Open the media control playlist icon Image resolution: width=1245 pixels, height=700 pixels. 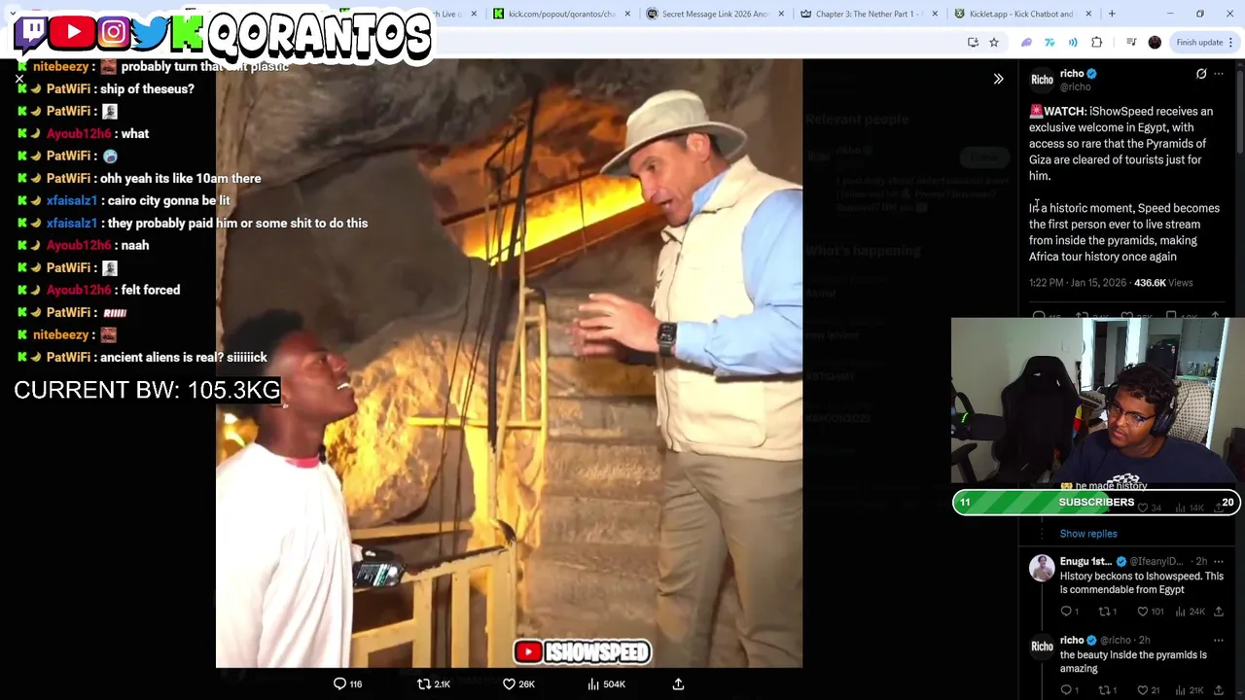point(1131,42)
